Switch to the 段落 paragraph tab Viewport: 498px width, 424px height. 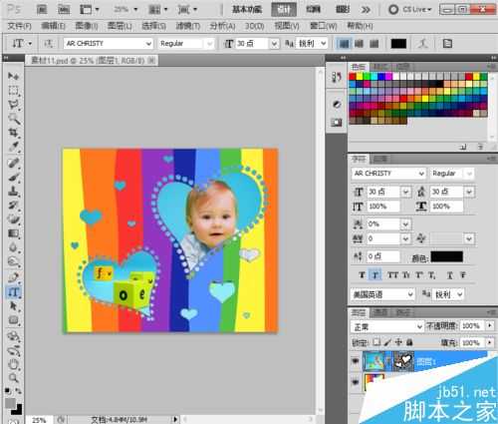pyautogui.click(x=380, y=159)
